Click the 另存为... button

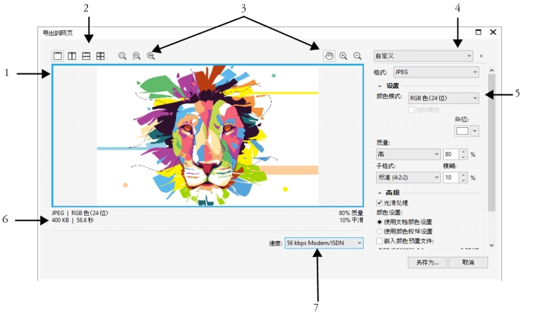point(427,262)
